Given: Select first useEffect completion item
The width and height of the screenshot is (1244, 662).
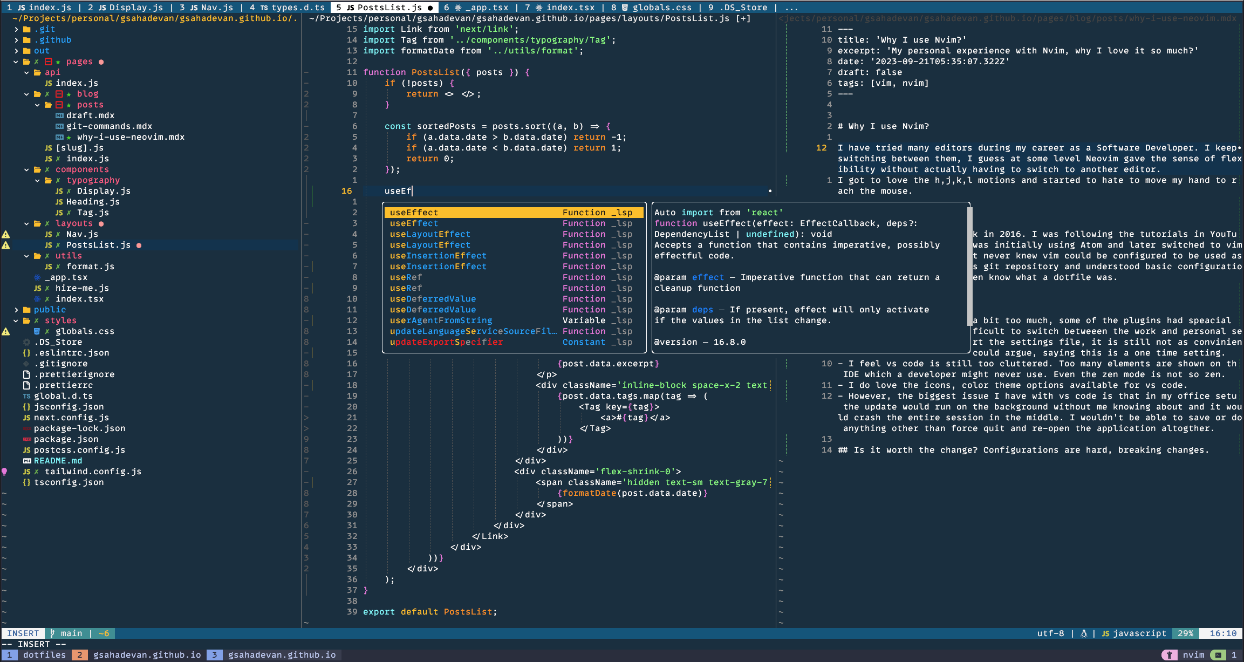Looking at the screenshot, I should click(514, 213).
